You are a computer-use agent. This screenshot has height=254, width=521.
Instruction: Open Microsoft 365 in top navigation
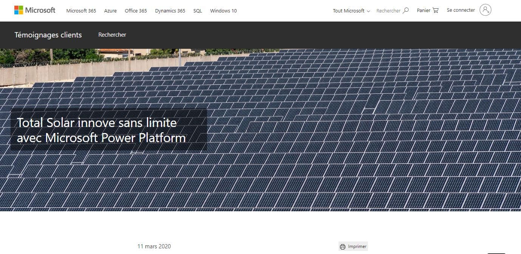(81, 11)
